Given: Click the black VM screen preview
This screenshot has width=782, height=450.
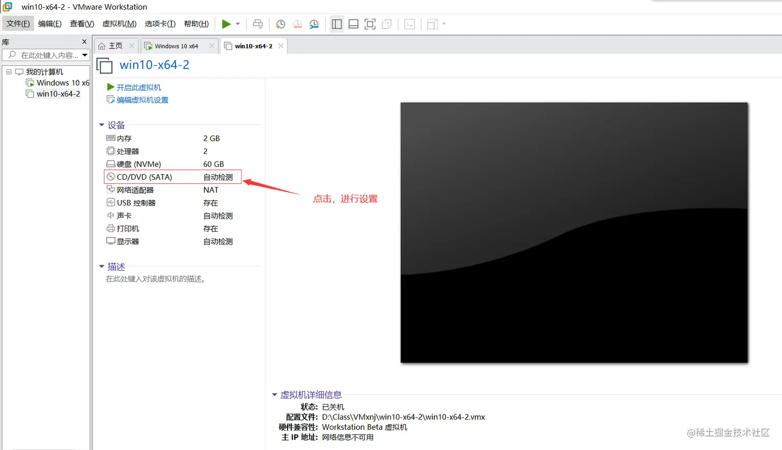Looking at the screenshot, I should [x=574, y=232].
